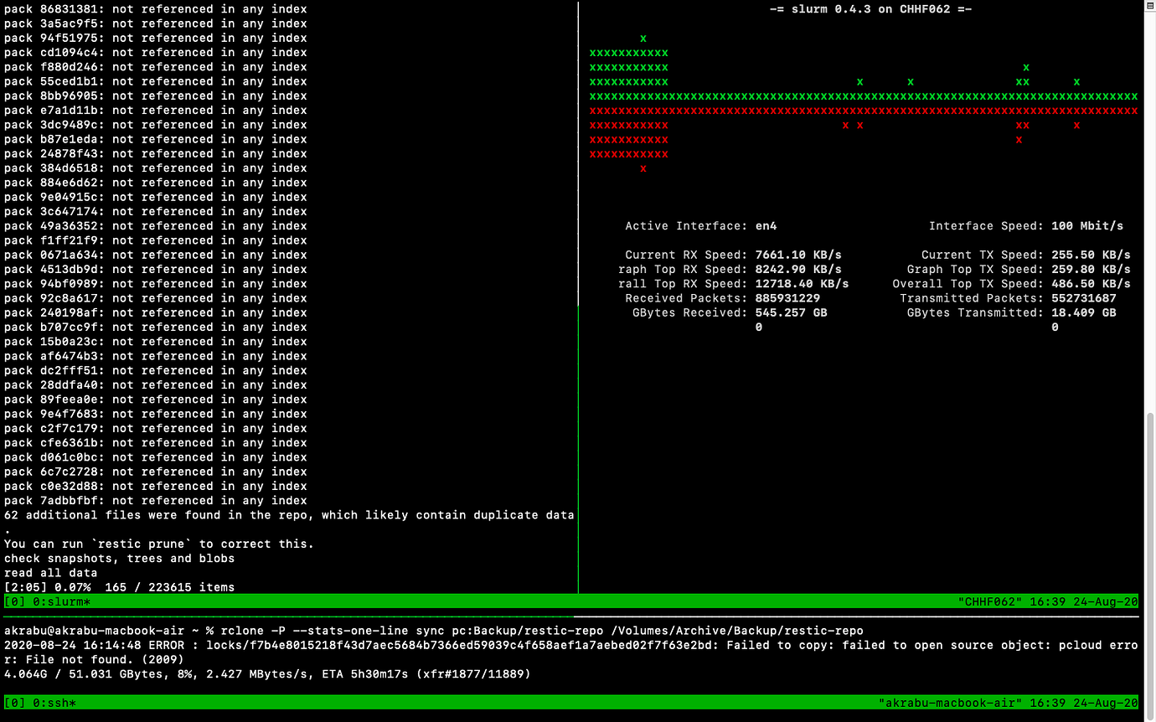Select the 'Active Interface: en4' value
Viewport: 1156px width, 722px height.
click(766, 226)
